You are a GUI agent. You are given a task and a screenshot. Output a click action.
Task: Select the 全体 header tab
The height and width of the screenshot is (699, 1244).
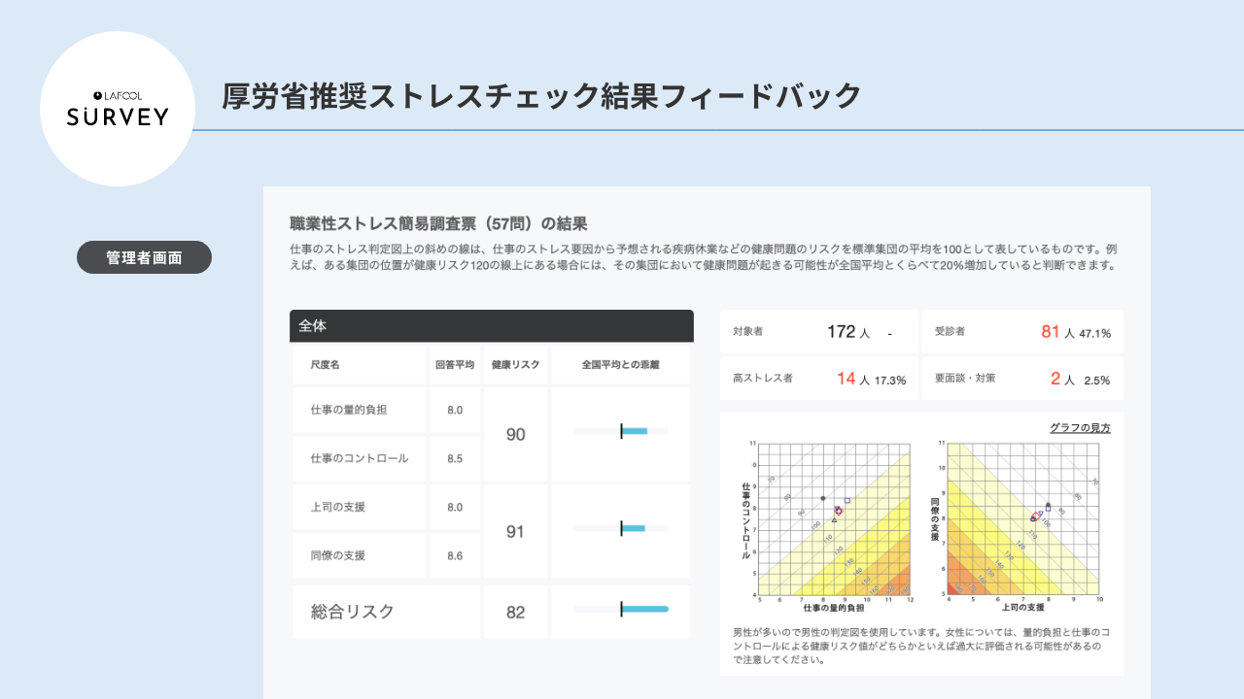point(491,326)
